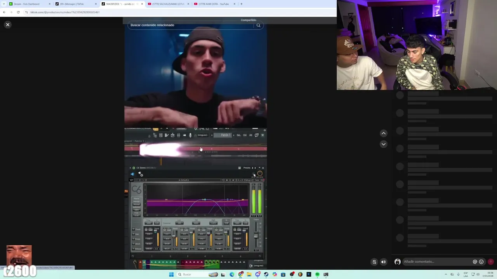Expand the system tray hidden icons chevron
497x279 pixels.
click(x=446, y=274)
